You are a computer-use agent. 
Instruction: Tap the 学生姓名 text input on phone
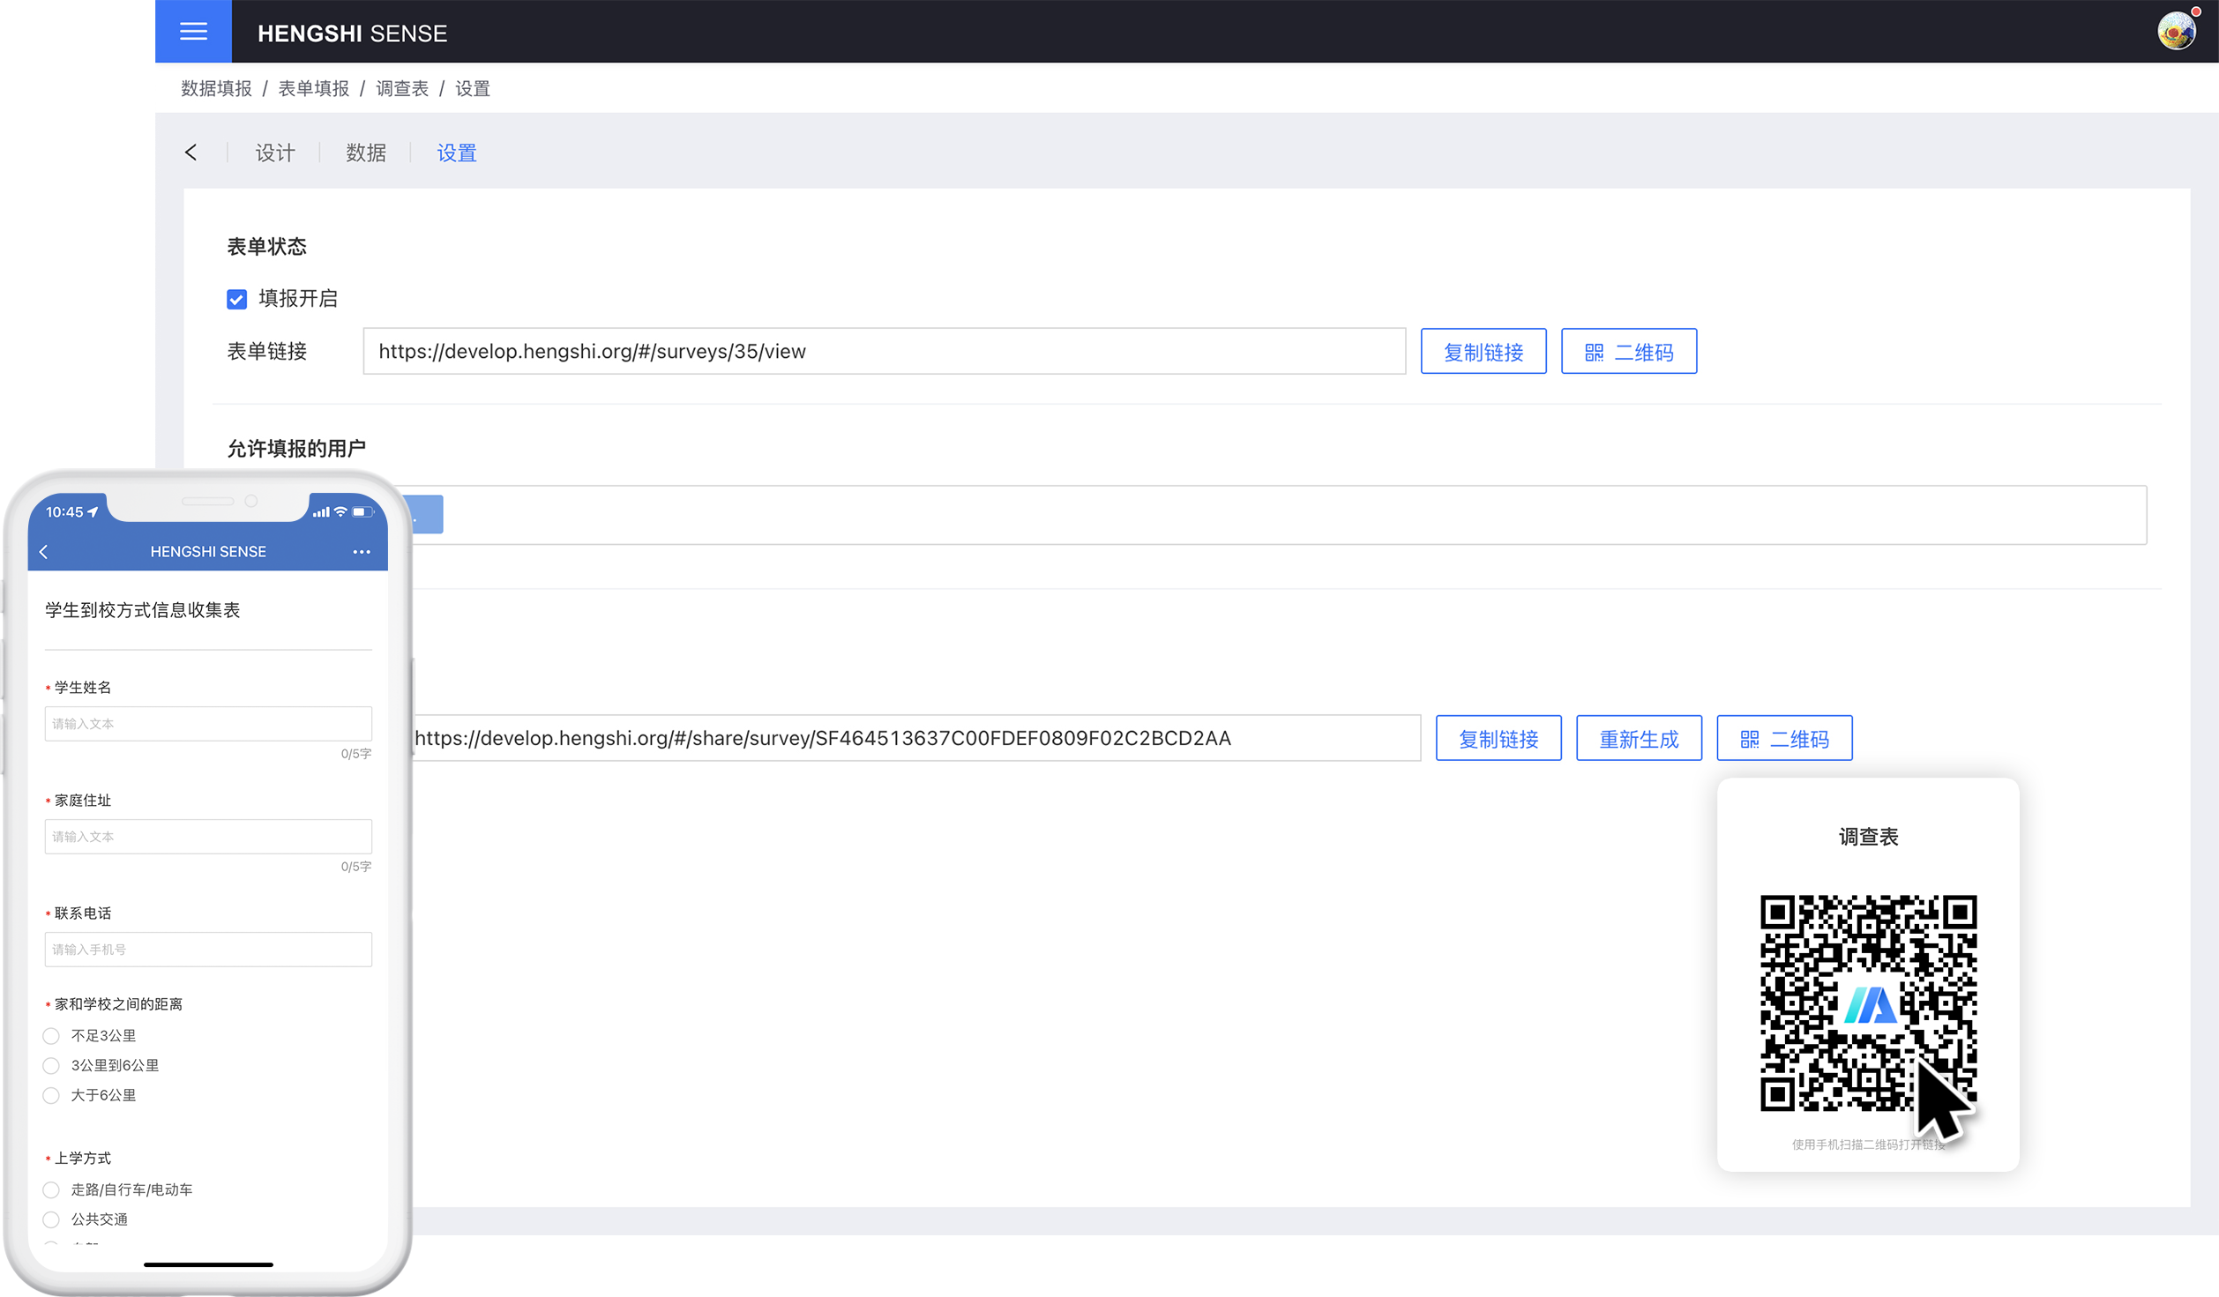(208, 723)
